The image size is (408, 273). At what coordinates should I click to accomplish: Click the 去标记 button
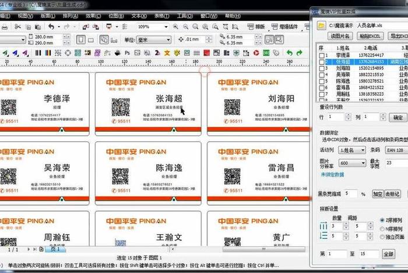[x=392, y=194]
